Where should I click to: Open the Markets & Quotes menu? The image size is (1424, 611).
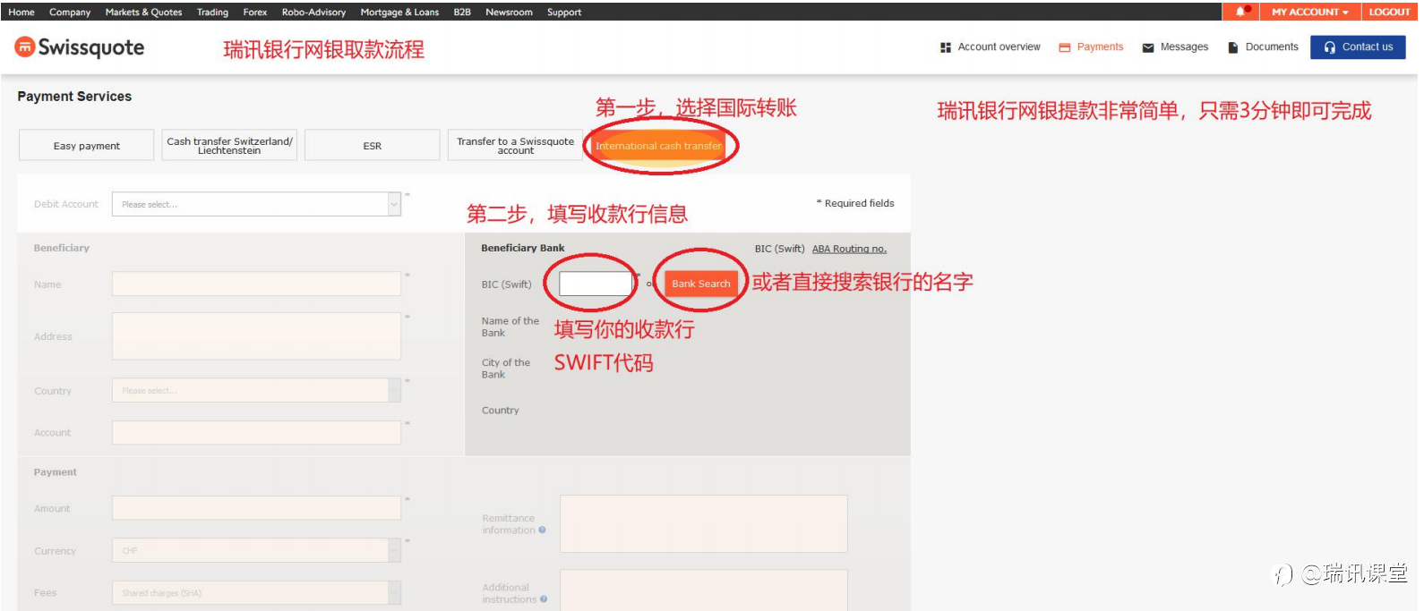pos(143,12)
